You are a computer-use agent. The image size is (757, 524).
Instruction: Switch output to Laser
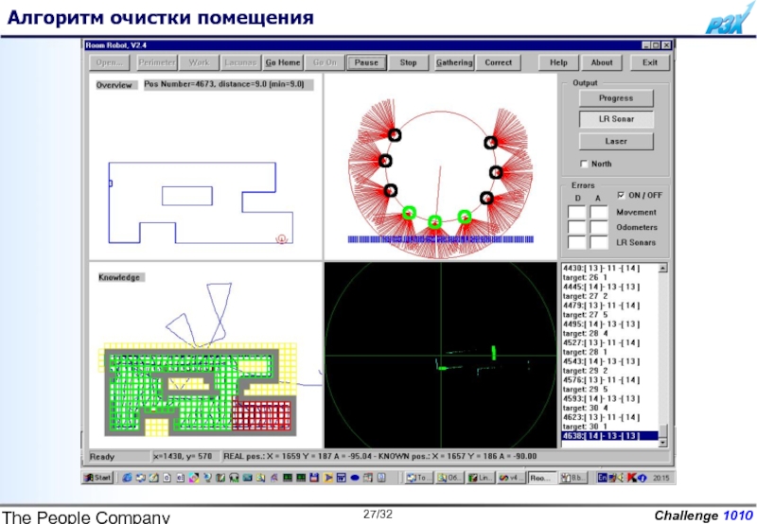[x=616, y=141]
